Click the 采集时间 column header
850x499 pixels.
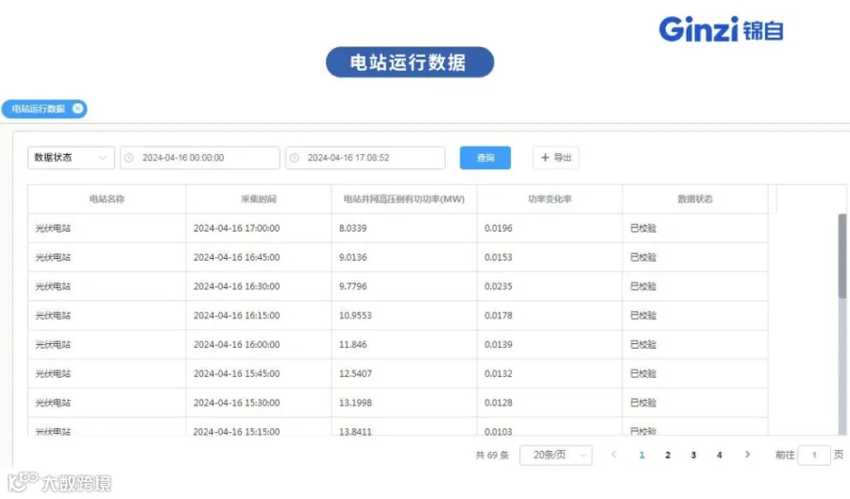(259, 199)
